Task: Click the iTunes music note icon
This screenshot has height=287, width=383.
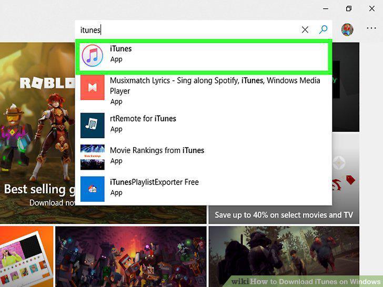Action: (93, 55)
